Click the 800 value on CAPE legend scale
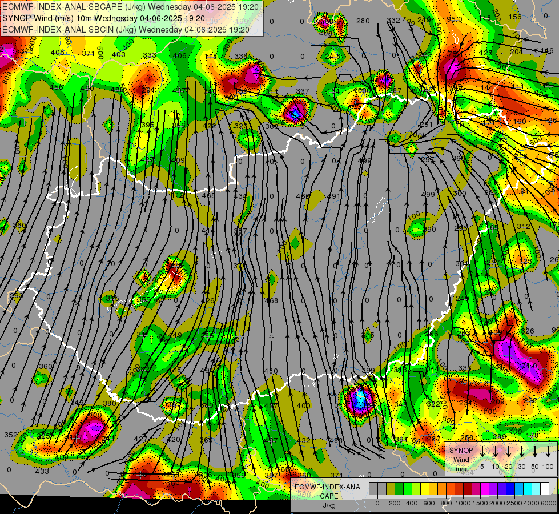The image size is (559, 514). pos(446,503)
